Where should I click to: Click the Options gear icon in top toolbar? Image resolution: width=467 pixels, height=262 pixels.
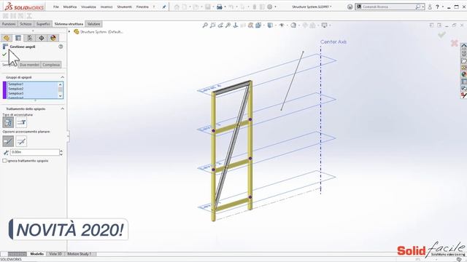pyautogui.click(x=270, y=7)
